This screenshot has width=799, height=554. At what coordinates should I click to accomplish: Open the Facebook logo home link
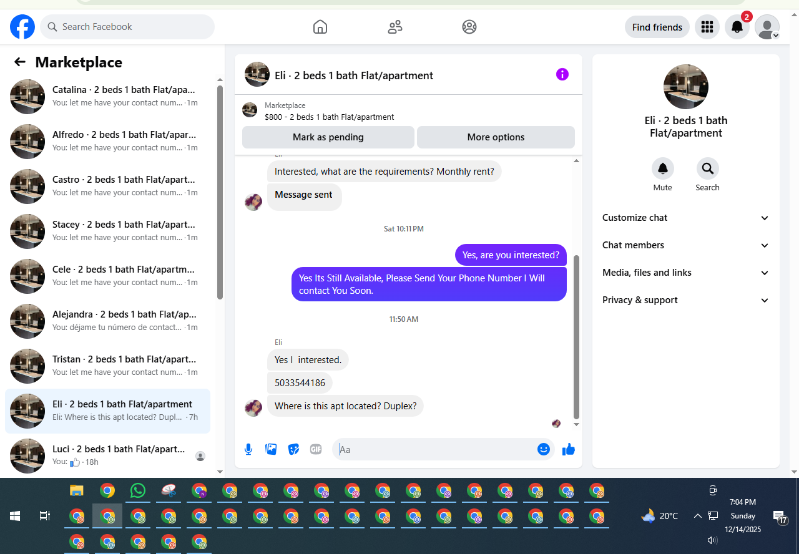pos(22,27)
